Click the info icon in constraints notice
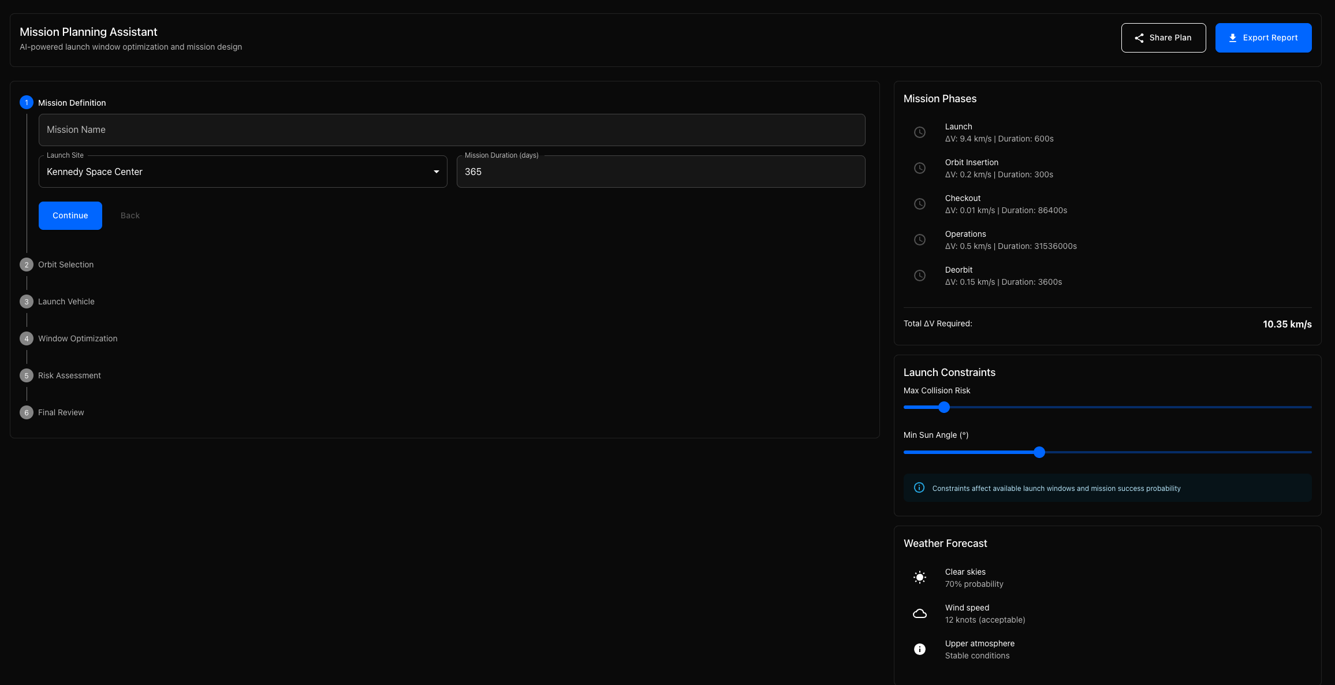The height and width of the screenshot is (685, 1335). pos(919,488)
